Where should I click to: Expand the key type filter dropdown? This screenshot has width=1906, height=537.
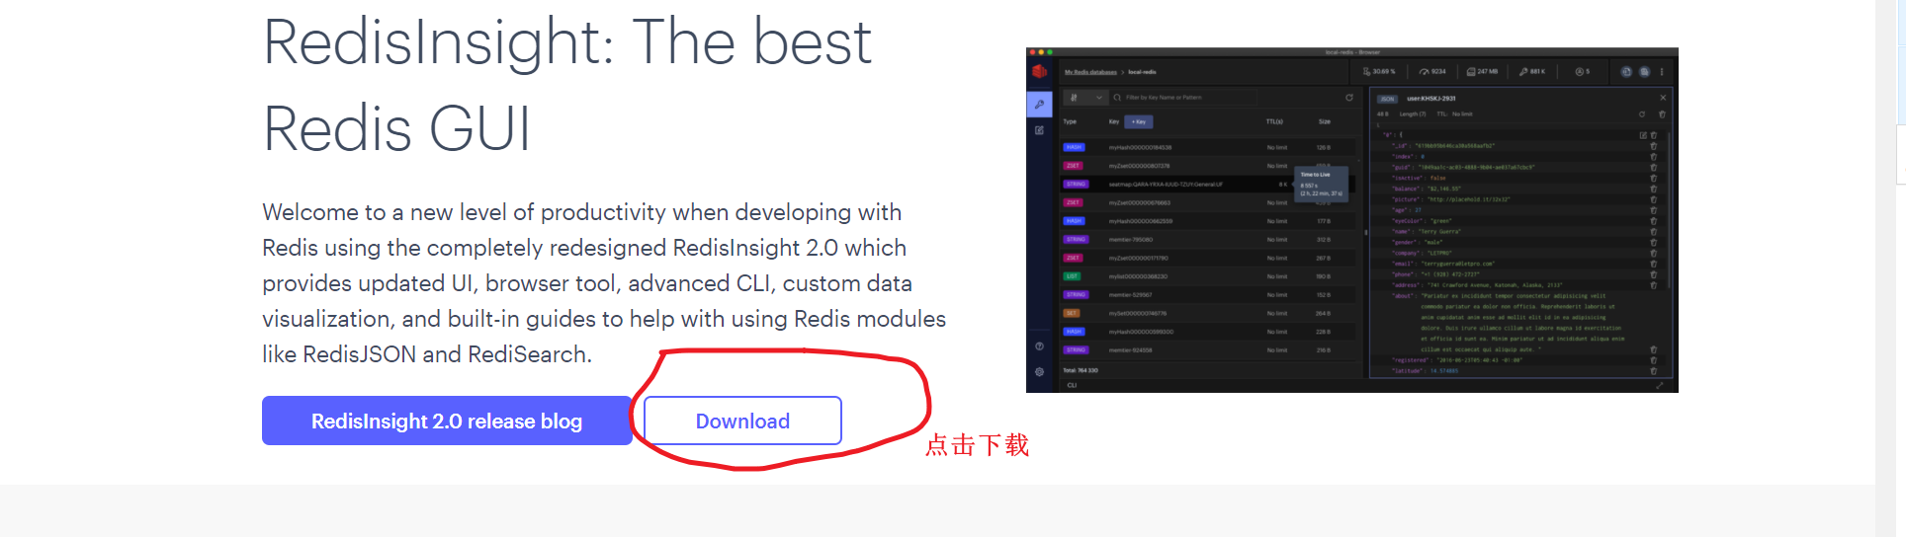click(1085, 98)
